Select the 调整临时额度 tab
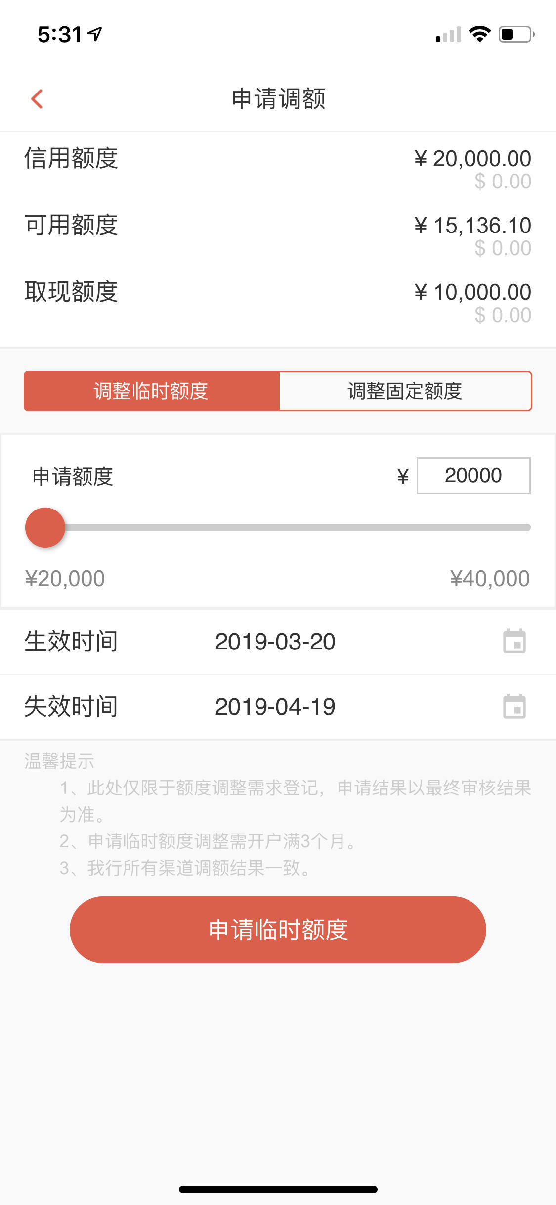The height and width of the screenshot is (1205, 556). click(152, 391)
